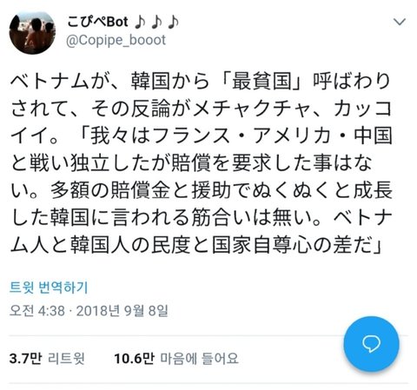Click the 2018년 9월 8일 date
Viewport: 417px width, 390px height.
[x=122, y=311]
